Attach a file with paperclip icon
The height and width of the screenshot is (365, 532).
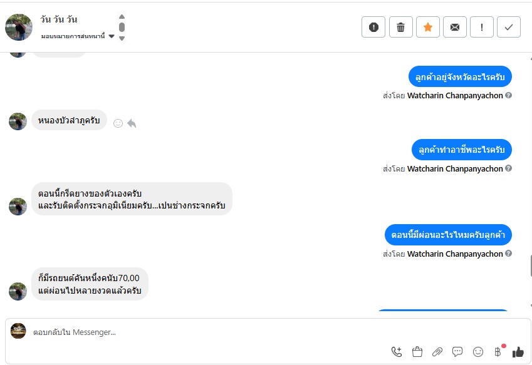tap(437, 352)
